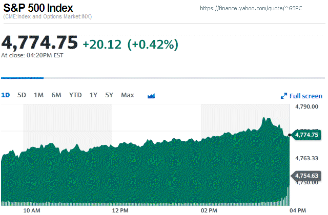
Task: Click the 10 AM time axis label
Action: click(32, 210)
